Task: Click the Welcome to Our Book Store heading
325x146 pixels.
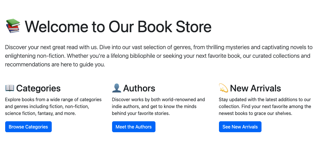Action: 118,26
